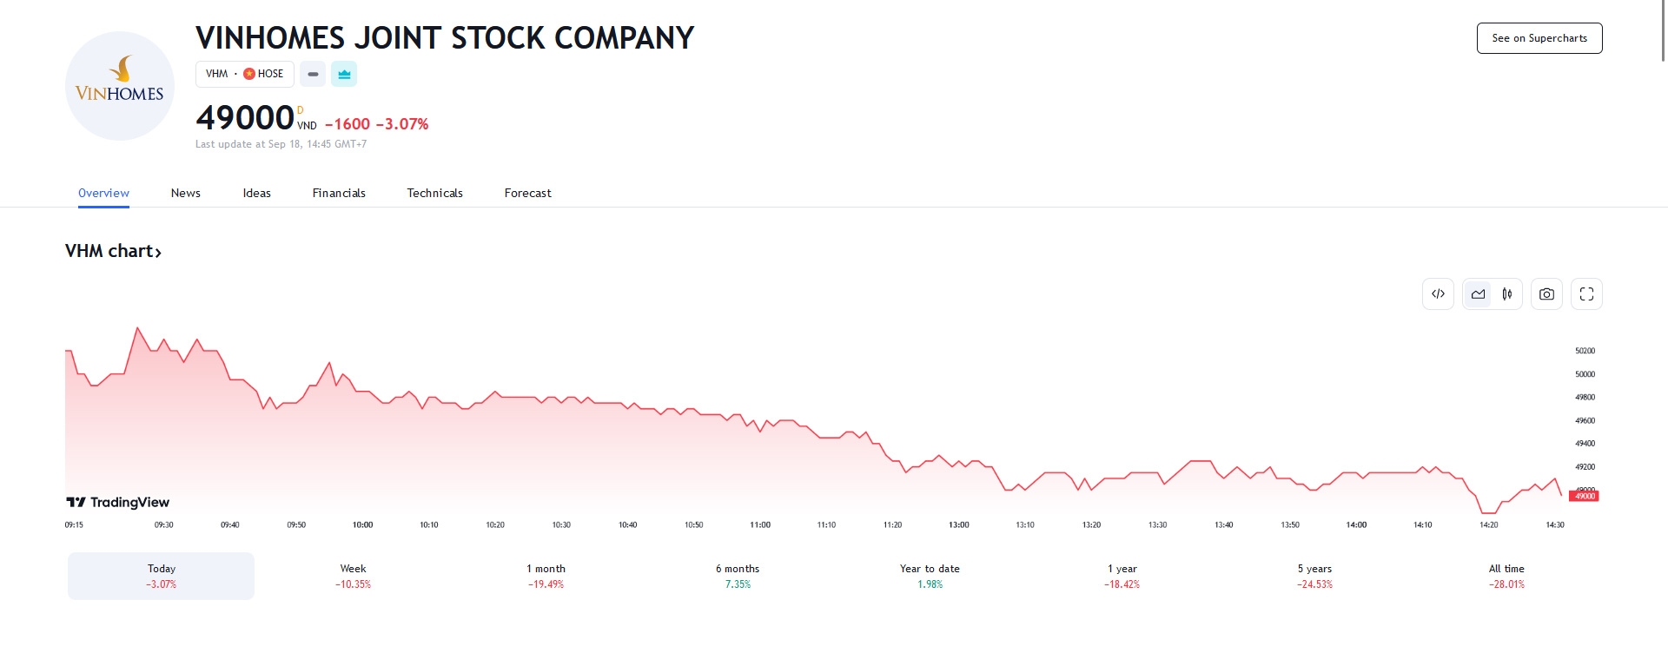The height and width of the screenshot is (653, 1668).
Task: Click the Vinhomes company logo
Action: pyautogui.click(x=120, y=86)
